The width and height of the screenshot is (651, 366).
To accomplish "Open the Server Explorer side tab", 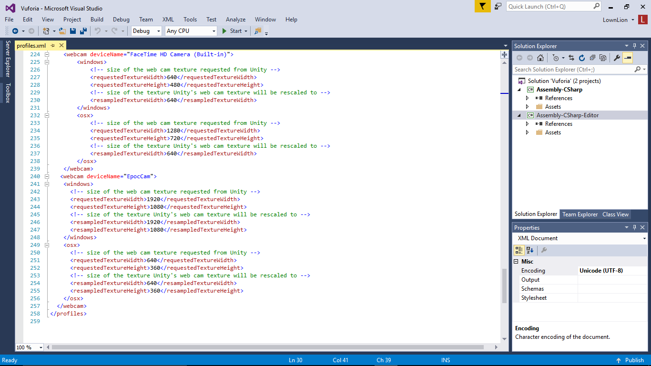I will (8, 59).
